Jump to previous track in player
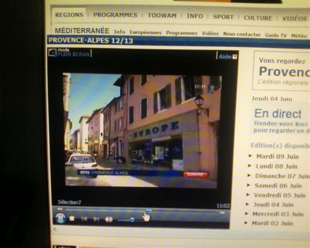 [x=84, y=219]
